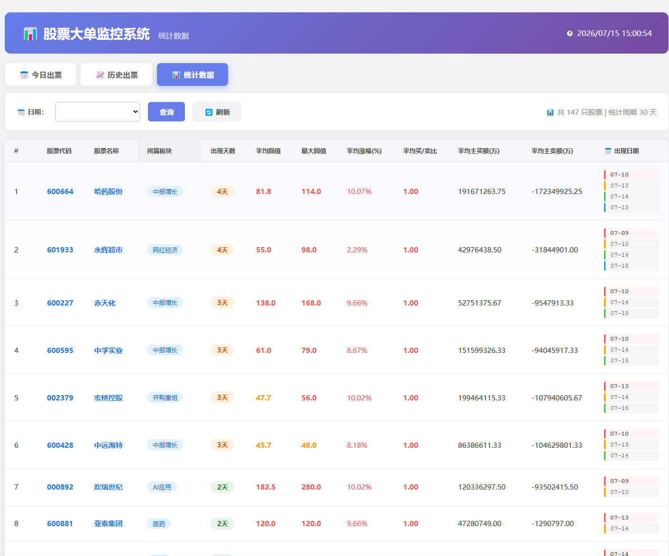This screenshot has height=556, width=669.
Task: Open stock code 600428 link
Action: tap(60, 445)
